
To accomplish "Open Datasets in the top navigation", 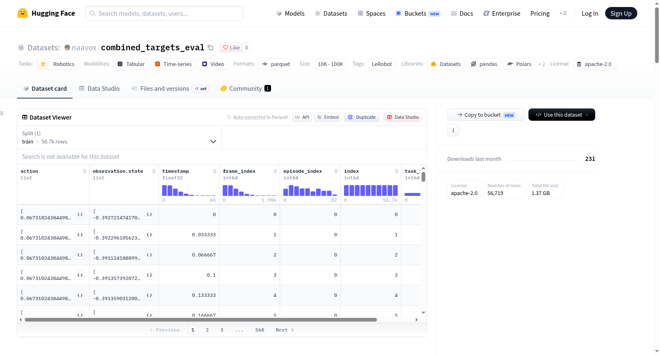I will coord(331,13).
